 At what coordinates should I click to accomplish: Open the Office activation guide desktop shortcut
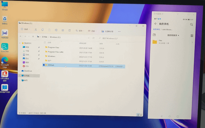[x=5, y=76]
